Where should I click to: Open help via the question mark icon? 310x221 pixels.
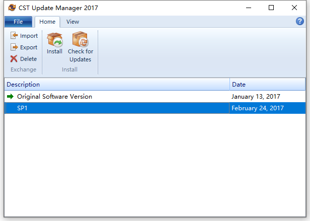pos(300,21)
